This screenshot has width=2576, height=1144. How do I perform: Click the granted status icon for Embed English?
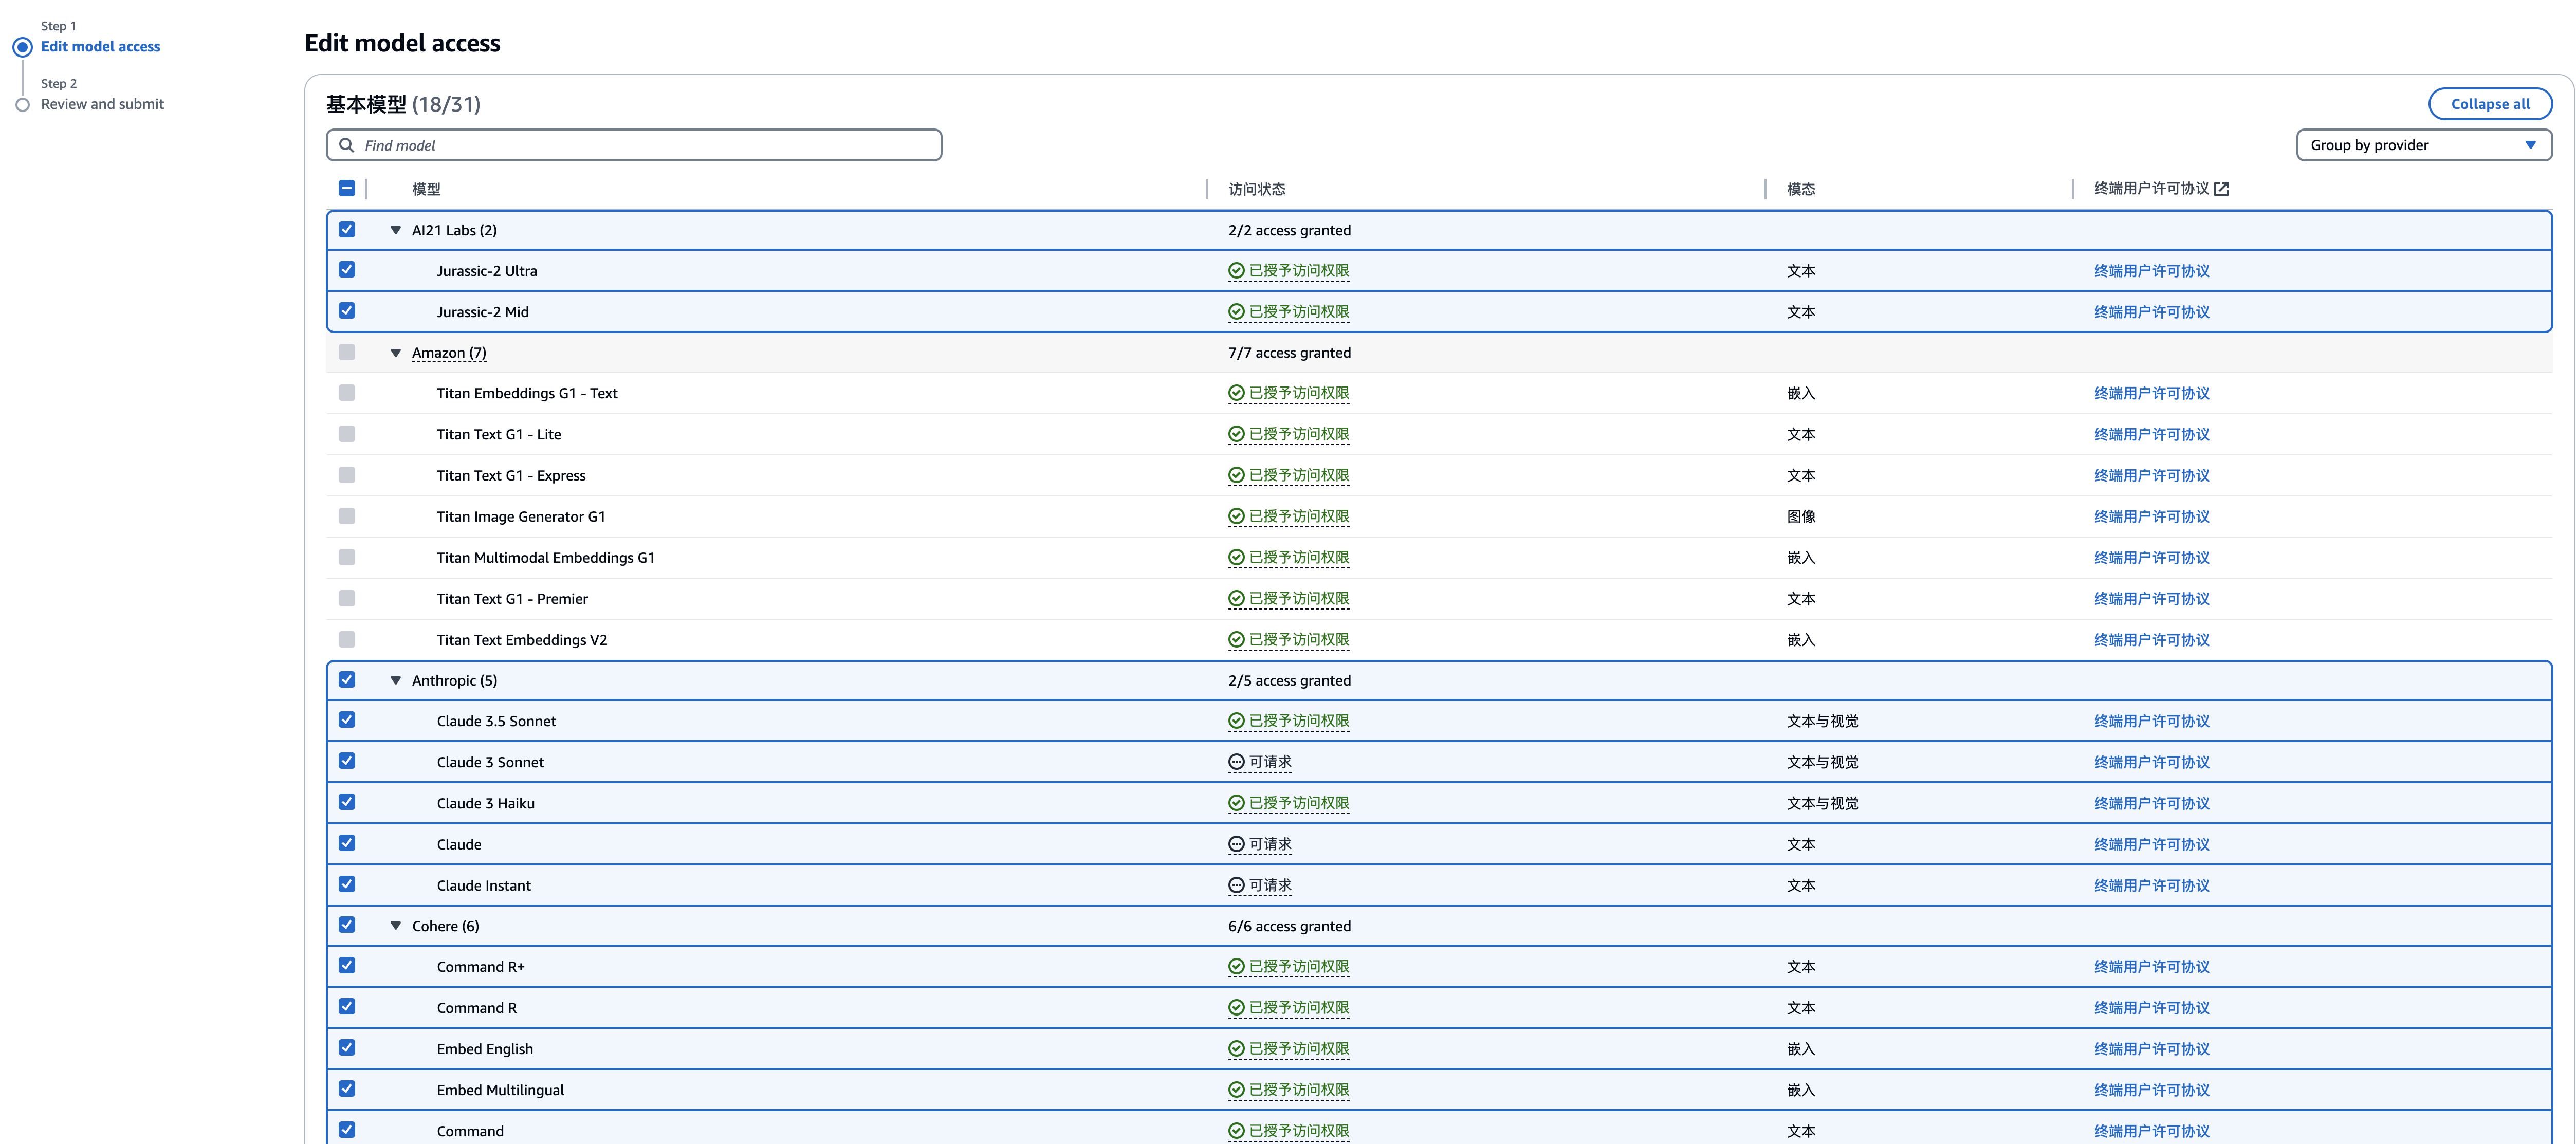pos(1236,1049)
